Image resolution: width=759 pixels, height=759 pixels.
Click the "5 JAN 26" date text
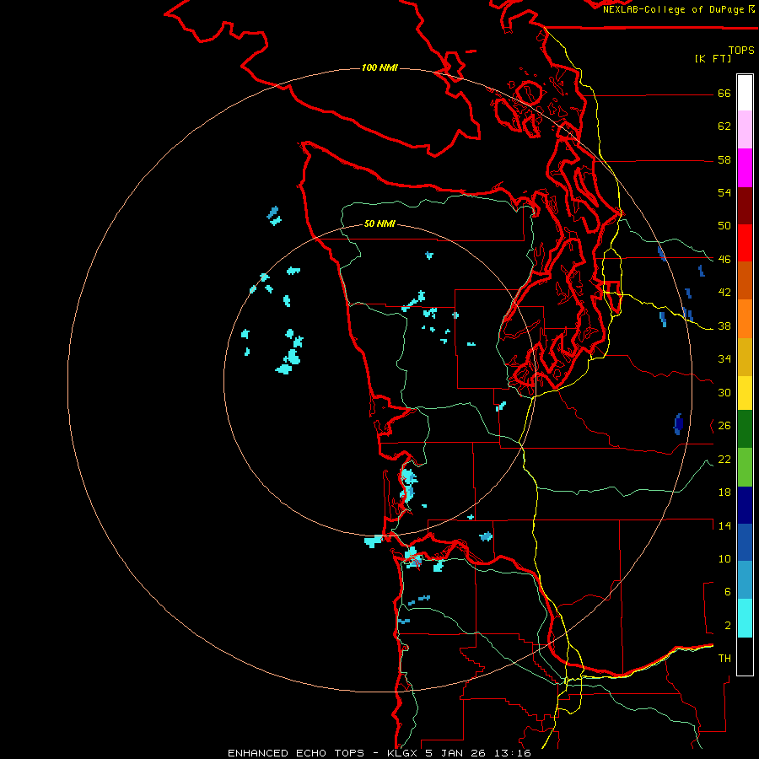pyautogui.click(x=457, y=753)
